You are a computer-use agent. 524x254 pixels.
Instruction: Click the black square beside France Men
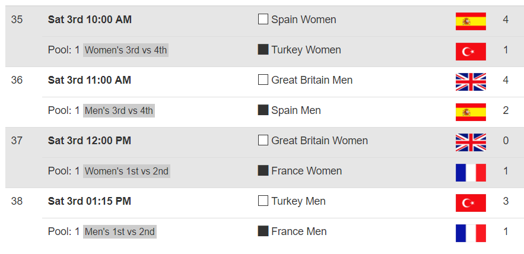(x=263, y=231)
